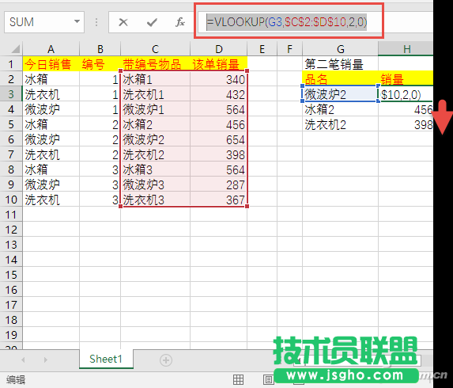Open the Insert Function fx dialog
Viewport: 453px width, 388px height.
pos(179,22)
